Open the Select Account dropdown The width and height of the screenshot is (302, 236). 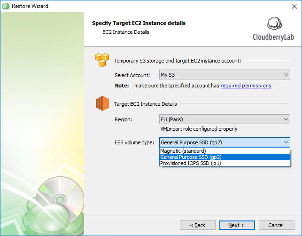coord(286,75)
